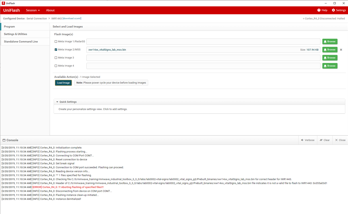Click the power cycle Note message
348x214 pixels.
(111, 83)
